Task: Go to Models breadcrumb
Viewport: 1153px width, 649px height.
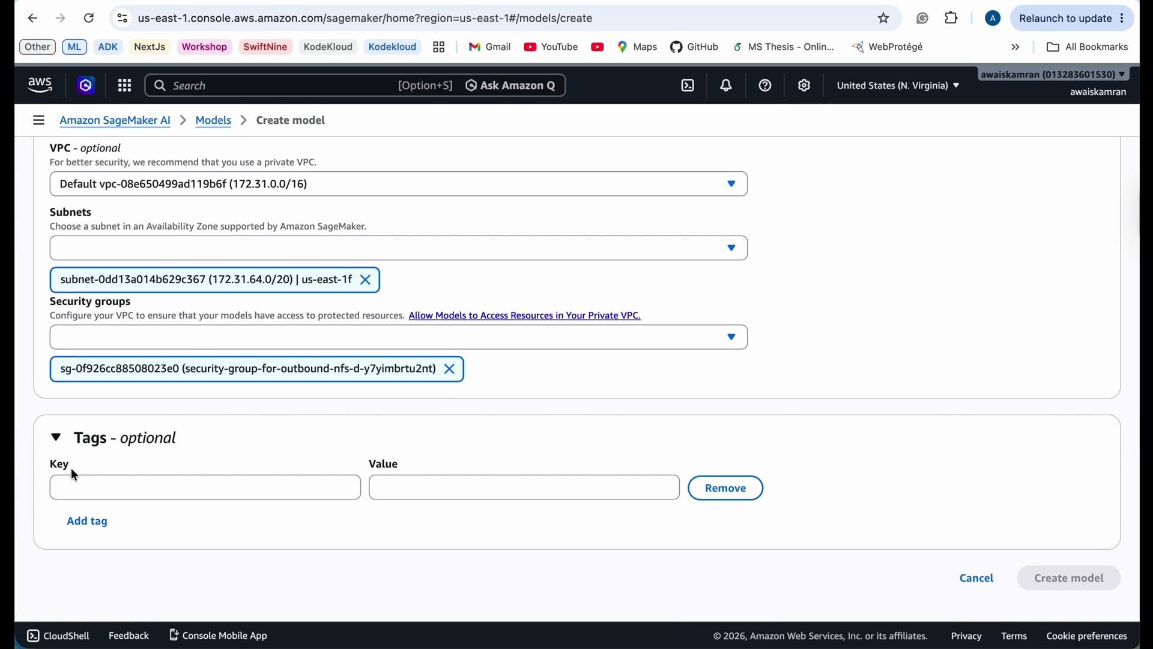Action: pyautogui.click(x=214, y=121)
